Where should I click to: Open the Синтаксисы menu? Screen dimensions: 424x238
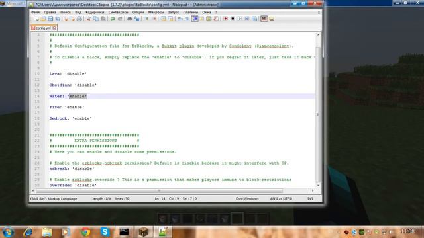[118, 12]
